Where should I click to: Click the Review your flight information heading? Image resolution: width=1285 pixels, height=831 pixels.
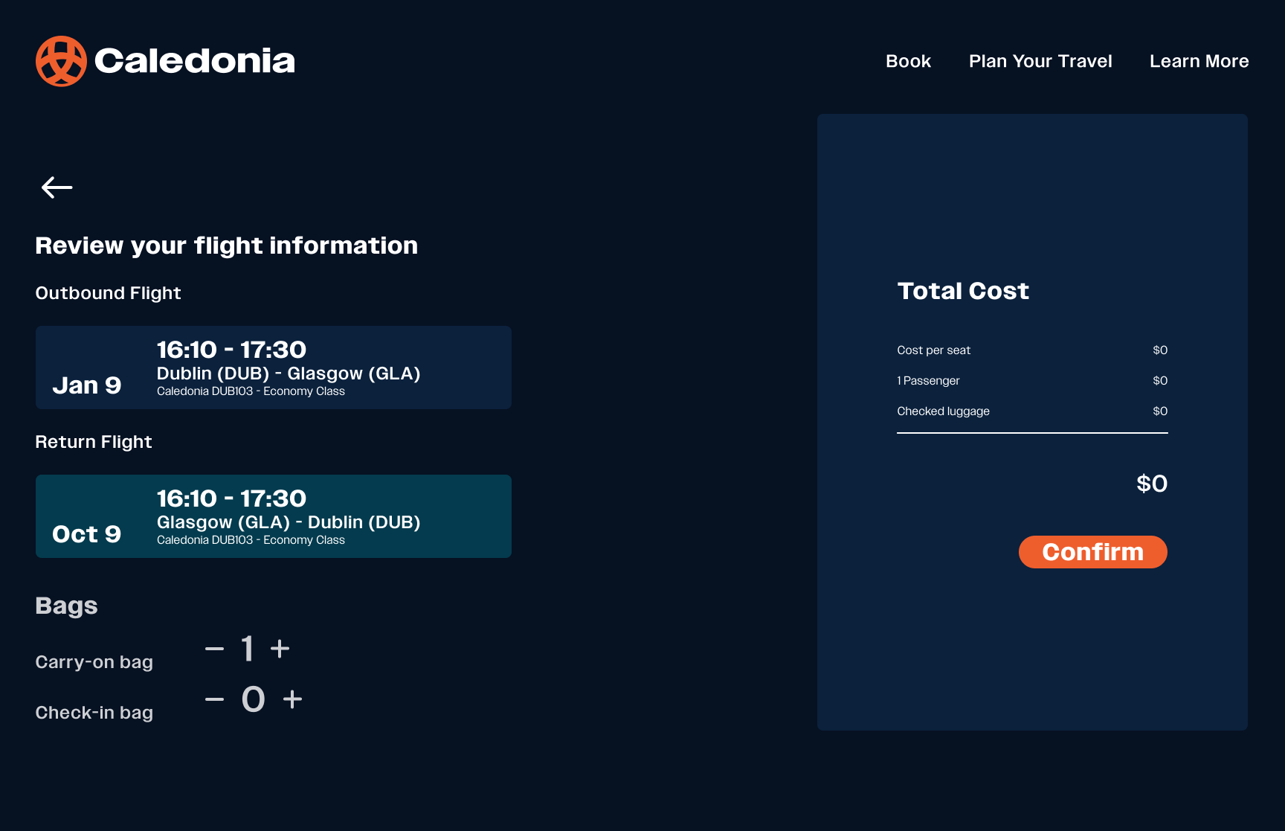pos(226,246)
